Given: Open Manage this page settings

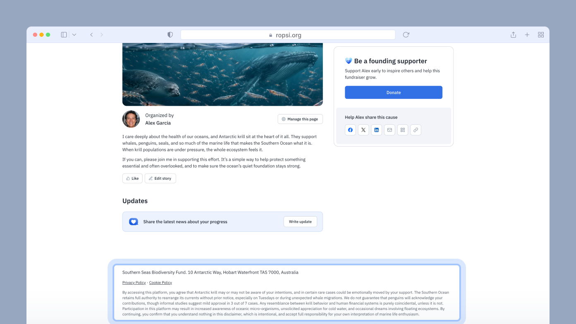Looking at the screenshot, I should point(300,119).
